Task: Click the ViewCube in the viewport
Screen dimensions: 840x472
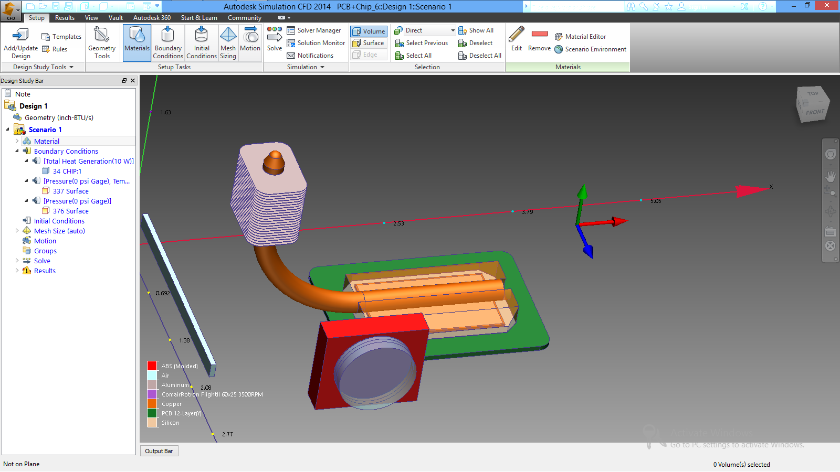Action: tap(812, 104)
